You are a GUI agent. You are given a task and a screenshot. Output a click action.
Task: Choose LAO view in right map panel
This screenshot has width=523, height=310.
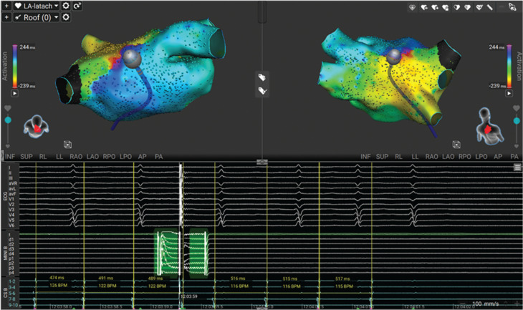pyautogui.click(x=449, y=155)
